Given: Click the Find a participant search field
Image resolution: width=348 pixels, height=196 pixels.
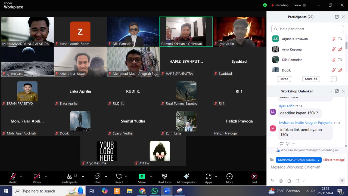Looking at the screenshot, I should [307, 29].
